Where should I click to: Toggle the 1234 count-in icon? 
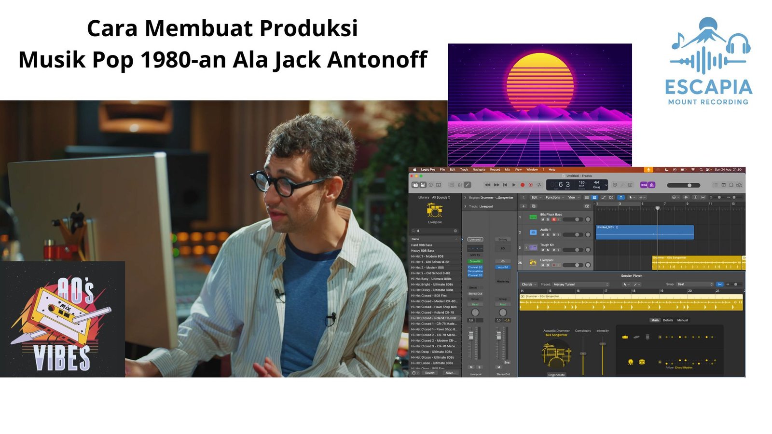(644, 185)
